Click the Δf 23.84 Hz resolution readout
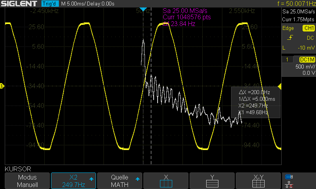Image resolution: width=316 pixels, height=189 pixels. 179,24
